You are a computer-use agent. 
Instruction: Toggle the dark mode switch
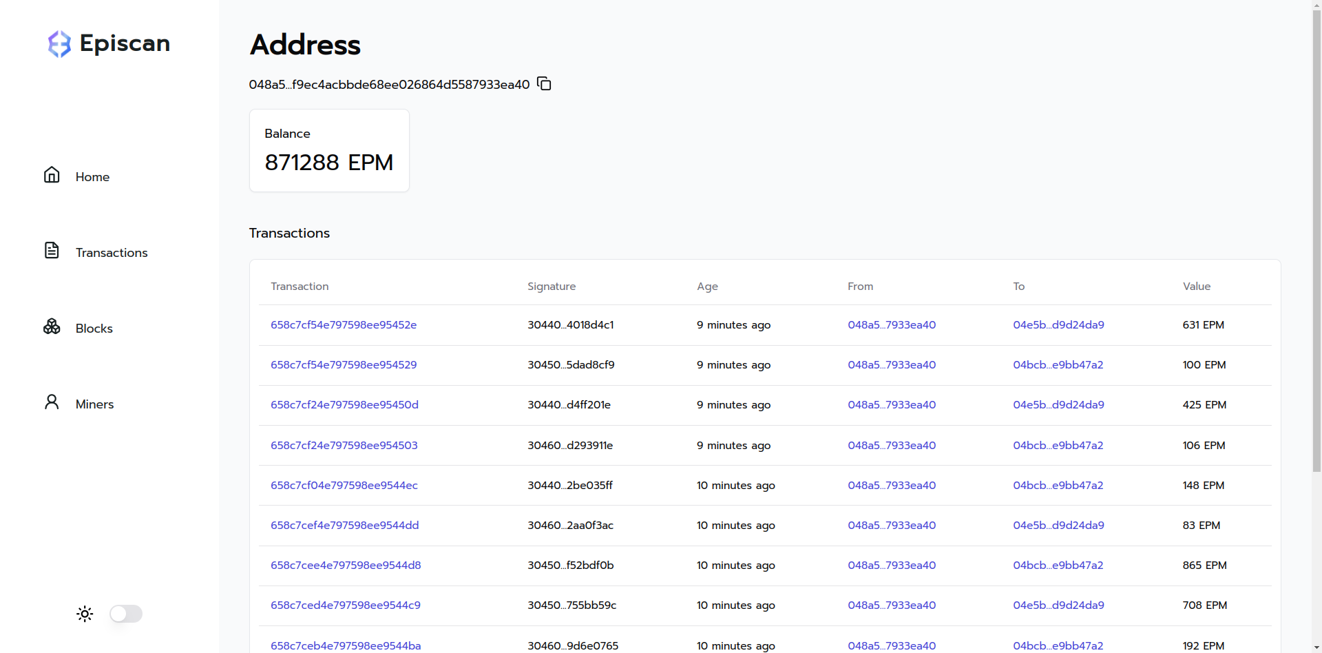click(x=126, y=614)
